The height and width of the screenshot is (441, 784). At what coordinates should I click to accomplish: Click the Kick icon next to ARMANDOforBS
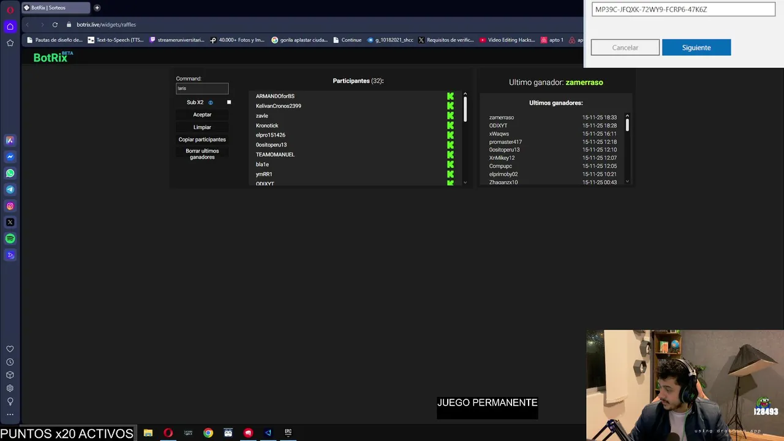450,96
